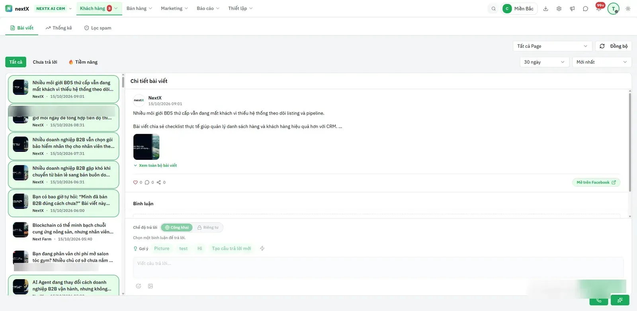Click Viết câu trả lời input field
The width and height of the screenshot is (637, 311).
click(378, 267)
